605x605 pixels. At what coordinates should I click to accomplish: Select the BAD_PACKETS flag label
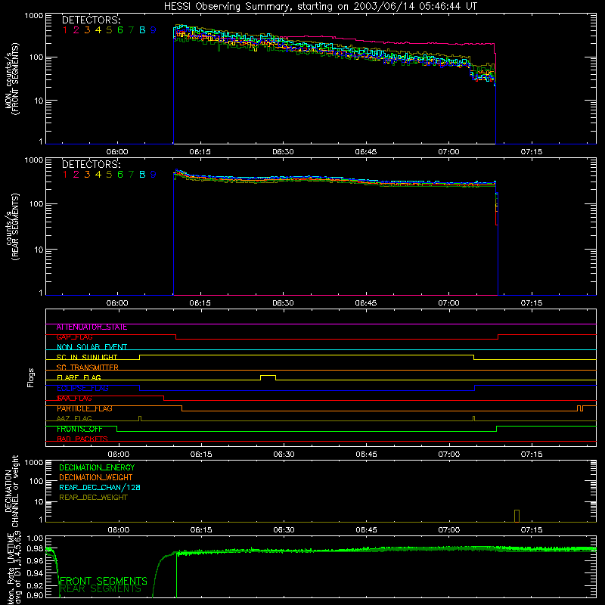coord(82,439)
